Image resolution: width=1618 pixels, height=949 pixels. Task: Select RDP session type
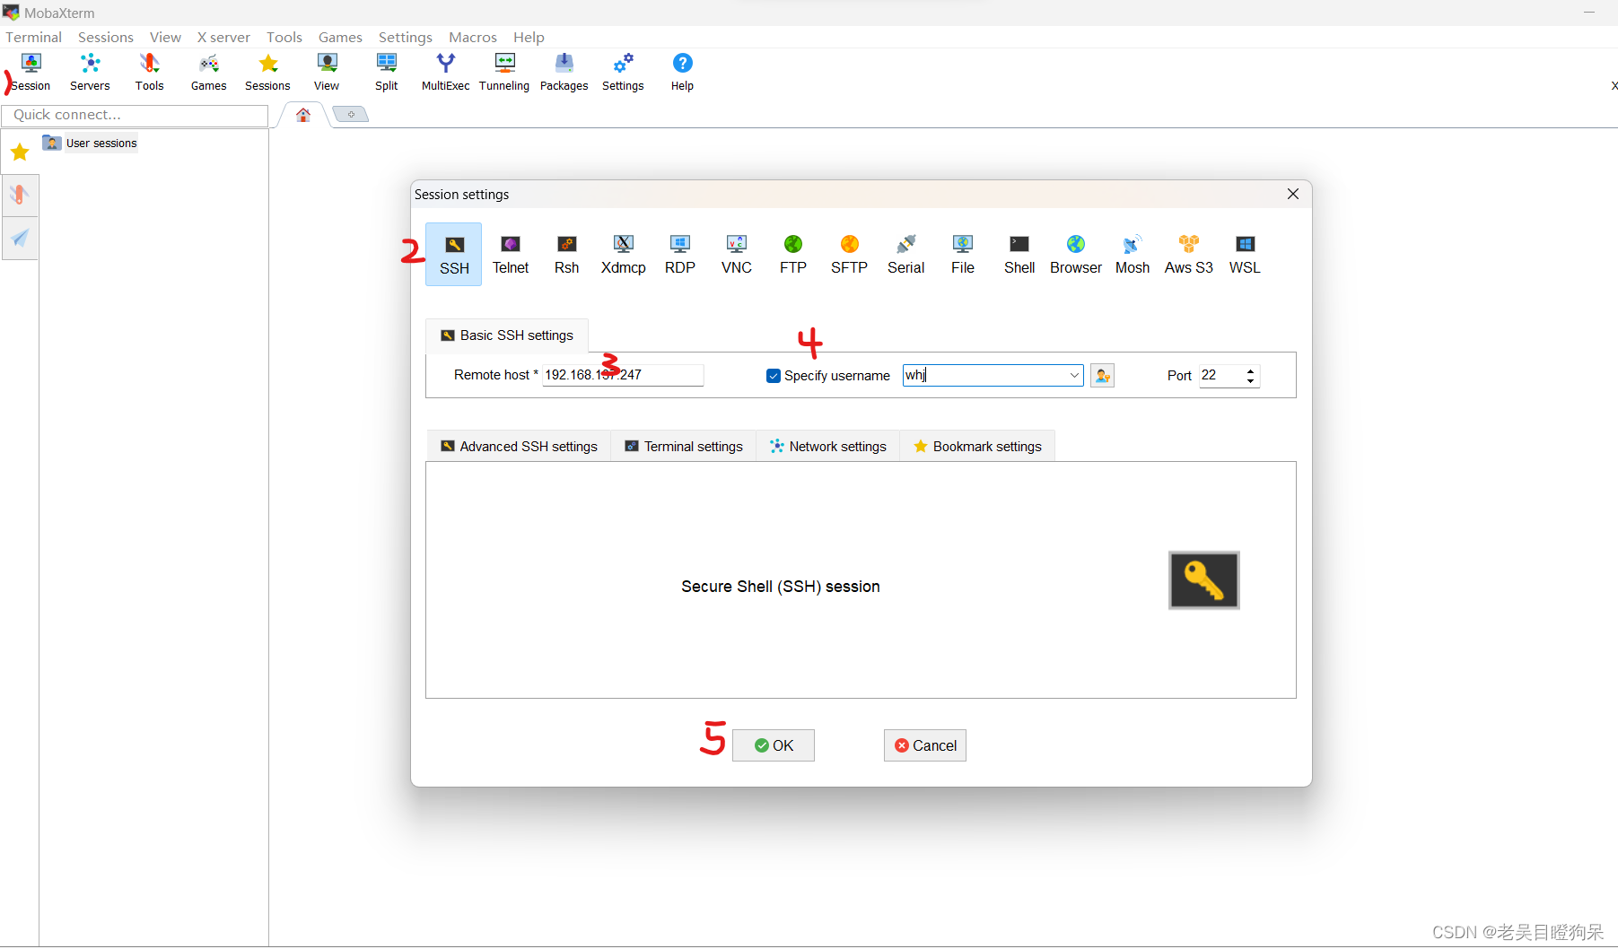coord(680,255)
